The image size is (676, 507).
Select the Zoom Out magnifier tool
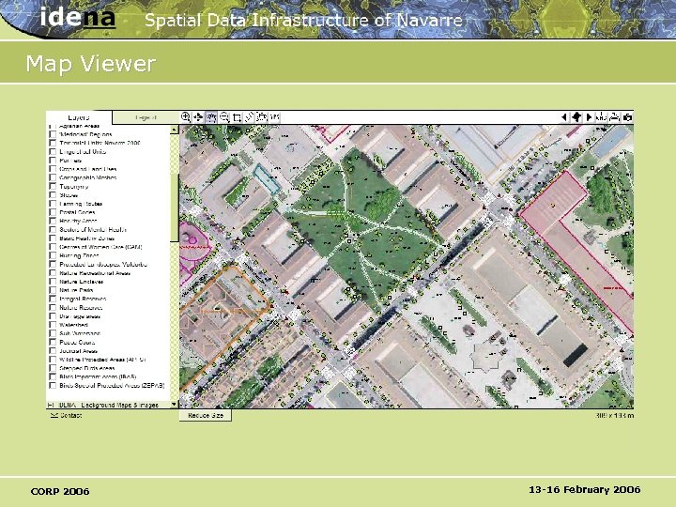224,117
